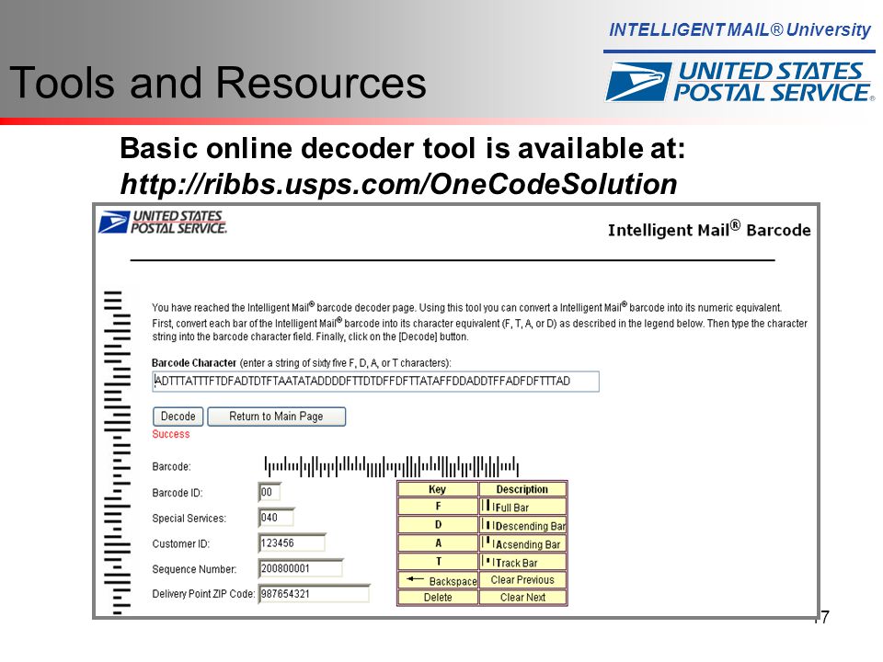Click the vertical barcode graphic on left
Viewport: 883px width, 662px height.
(x=117, y=452)
